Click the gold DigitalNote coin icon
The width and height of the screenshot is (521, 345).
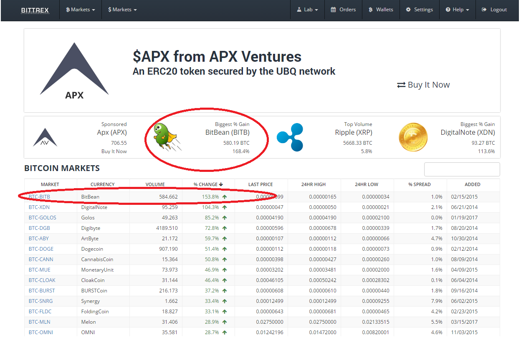(x=413, y=137)
